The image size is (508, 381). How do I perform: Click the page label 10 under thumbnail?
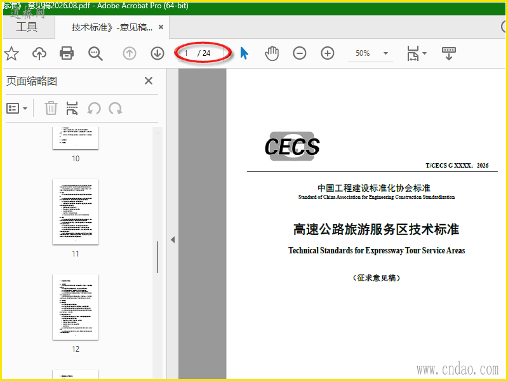[x=76, y=158]
